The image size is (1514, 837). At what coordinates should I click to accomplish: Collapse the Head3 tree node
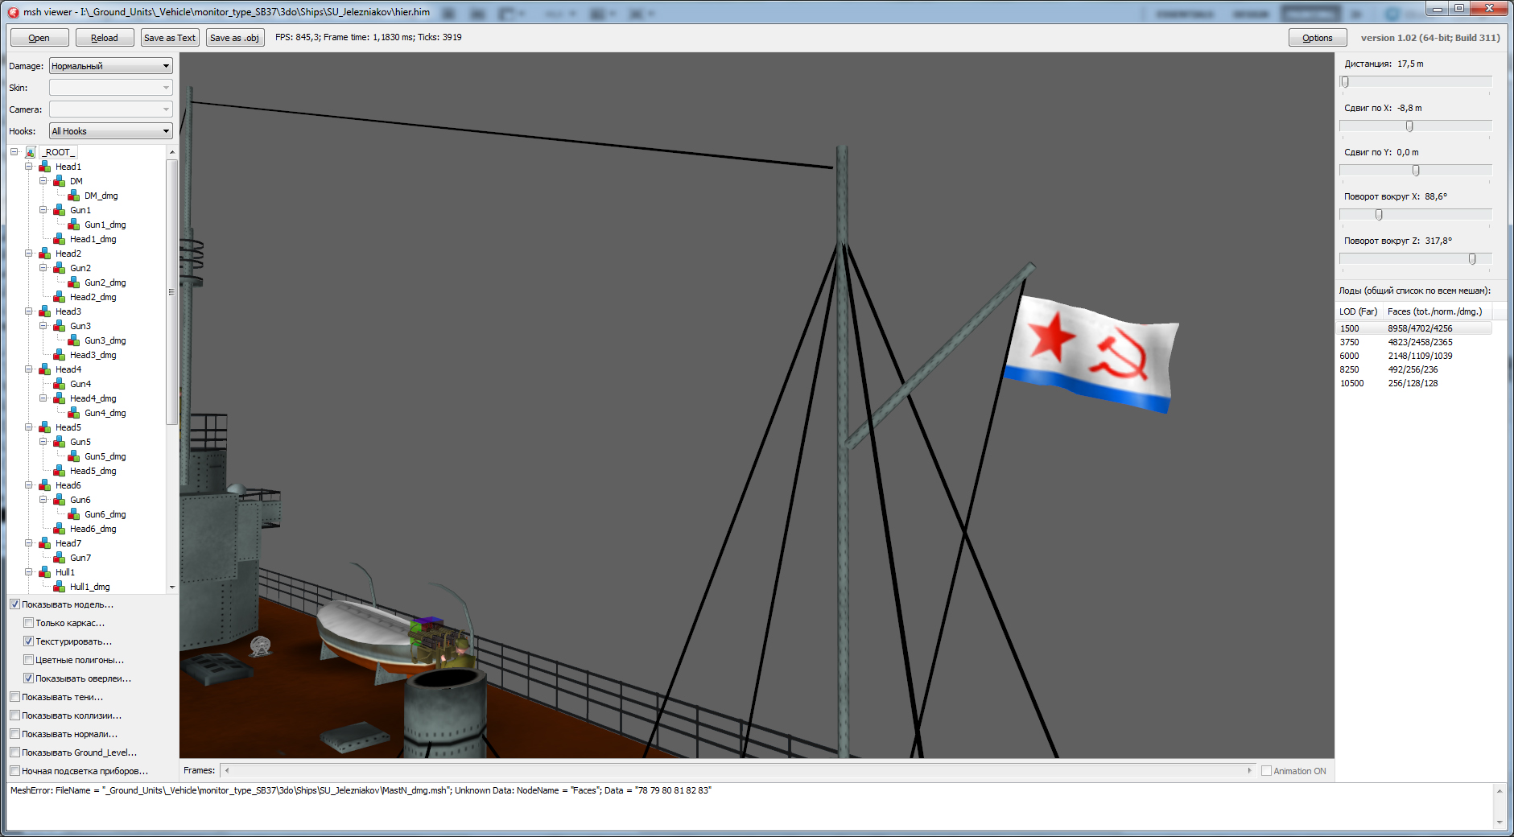pyautogui.click(x=29, y=311)
